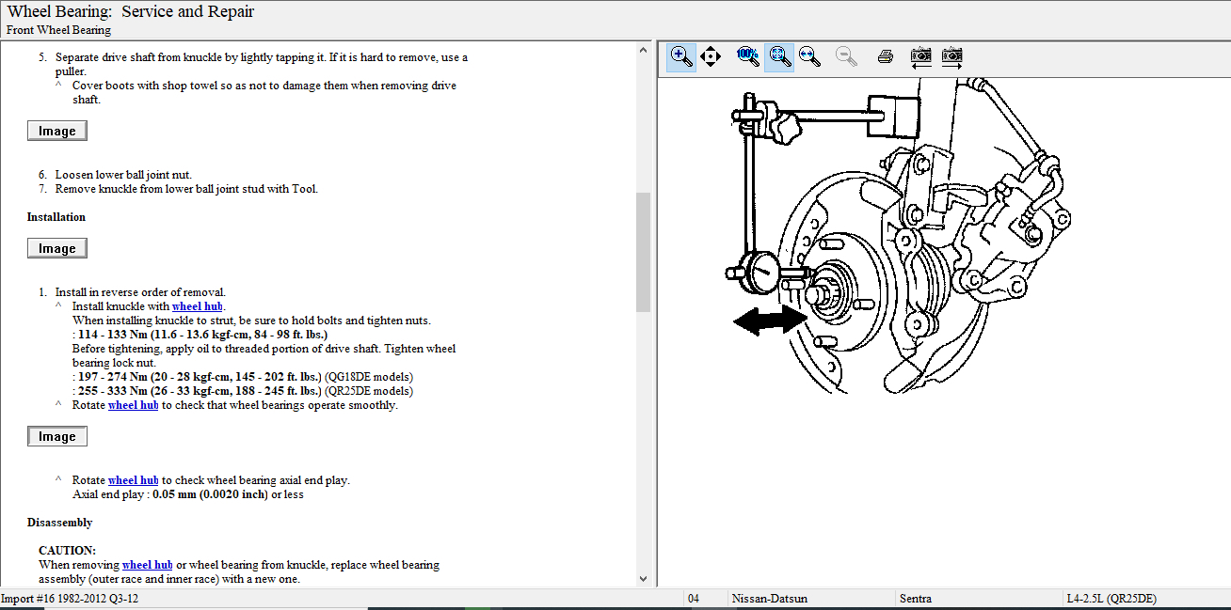
Task: Click the text pane scroll up arrow
Action: [644, 49]
